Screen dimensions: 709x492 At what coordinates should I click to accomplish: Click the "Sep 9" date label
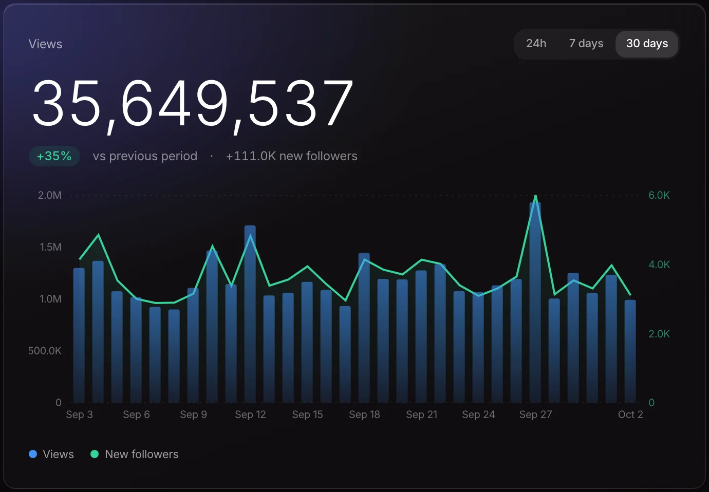[x=193, y=414]
